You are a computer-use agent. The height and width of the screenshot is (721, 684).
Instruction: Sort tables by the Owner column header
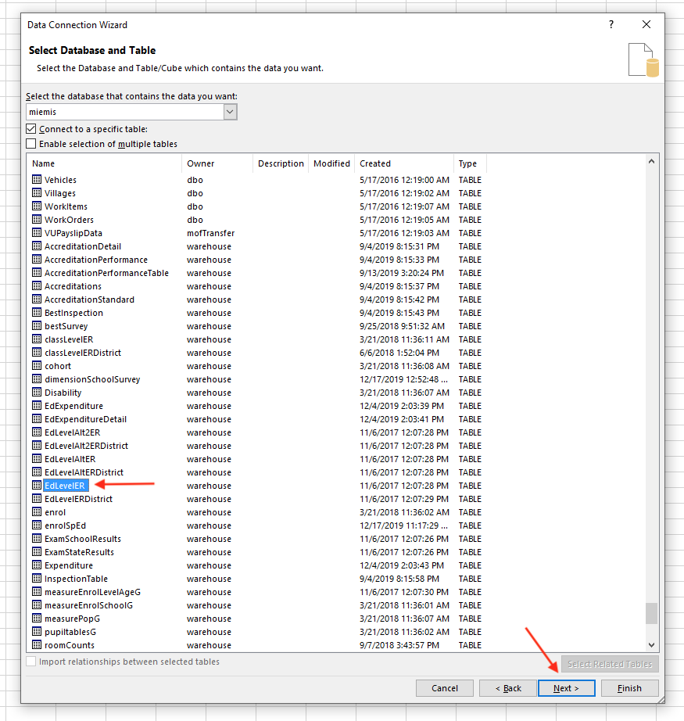[x=217, y=163]
